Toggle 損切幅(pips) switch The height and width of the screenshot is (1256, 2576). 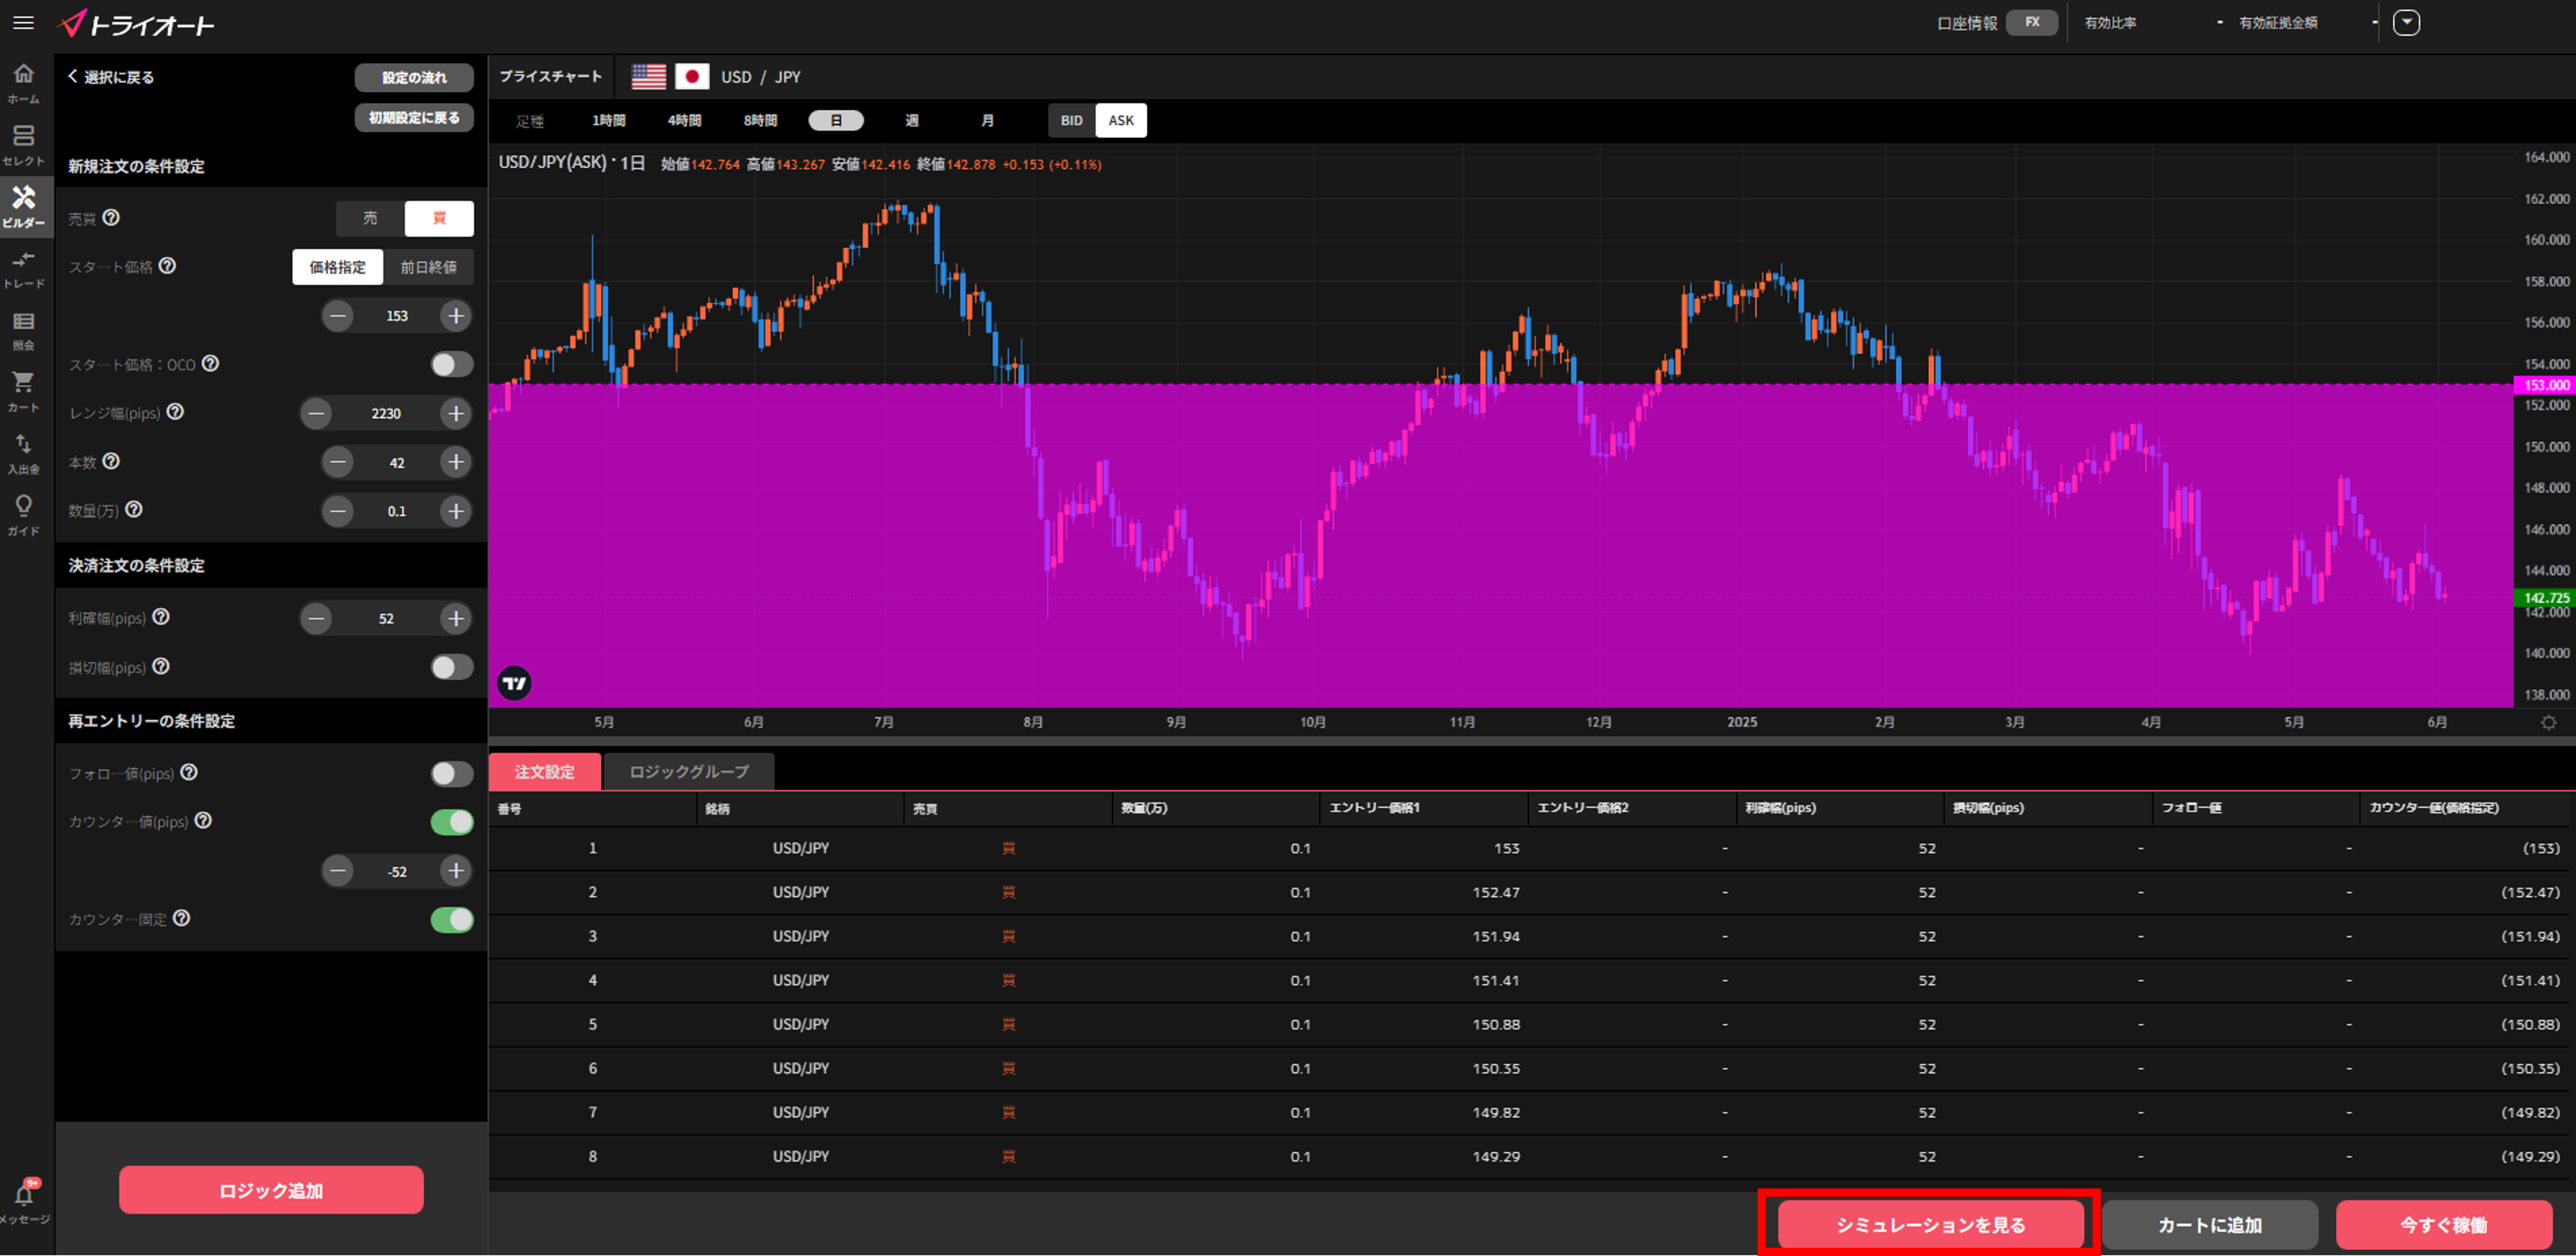pyautogui.click(x=452, y=667)
